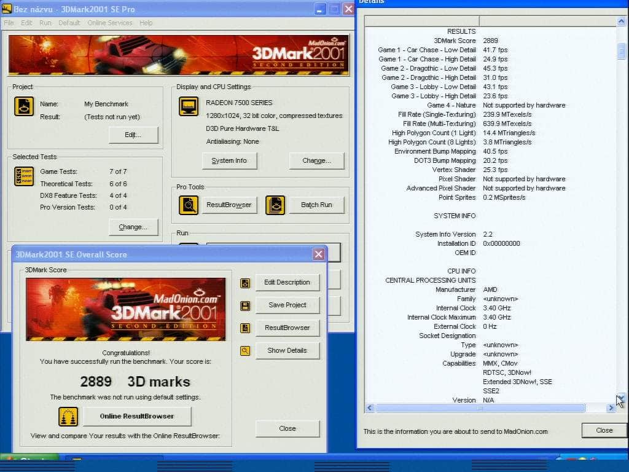Click 'High Polygon Count (8 Lights)' label
Viewport: 629px width, 472px height.
click(x=432, y=142)
